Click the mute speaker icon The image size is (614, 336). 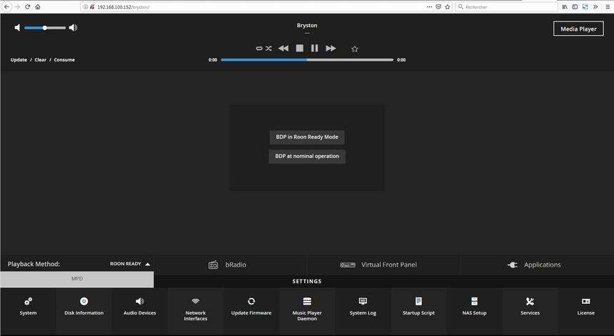click(x=17, y=27)
